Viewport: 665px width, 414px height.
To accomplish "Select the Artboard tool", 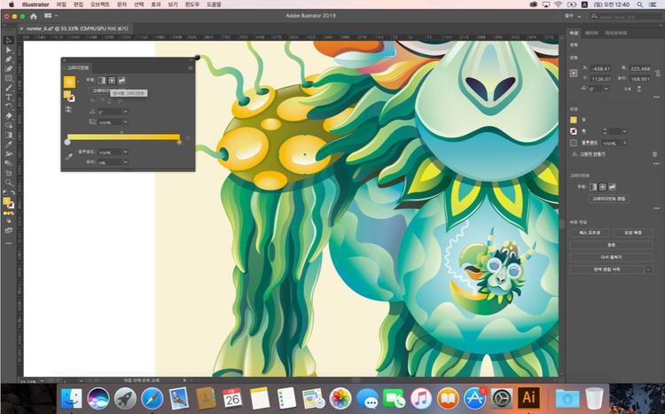I will pyautogui.click(x=9, y=173).
